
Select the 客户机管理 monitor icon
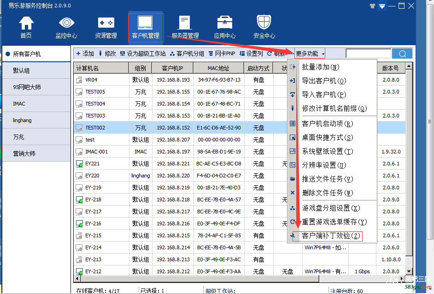[x=145, y=23]
